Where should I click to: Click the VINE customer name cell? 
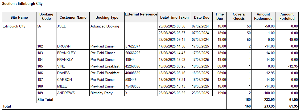pyautogui.click(x=61, y=66)
